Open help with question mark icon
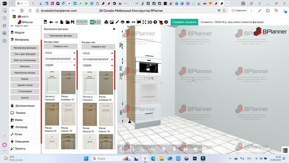 [155, 22]
